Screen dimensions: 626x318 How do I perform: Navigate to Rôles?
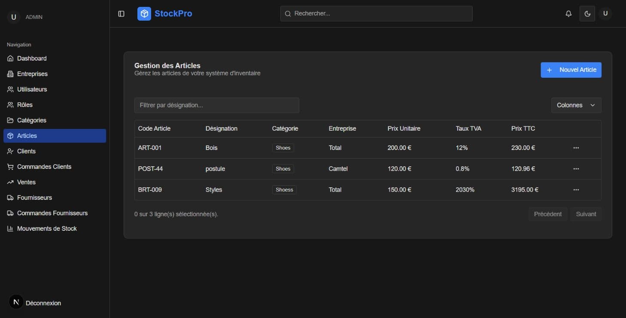pos(55,105)
